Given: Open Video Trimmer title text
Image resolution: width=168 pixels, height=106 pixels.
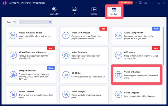Looking at the screenshot, I should pos(27,91).
